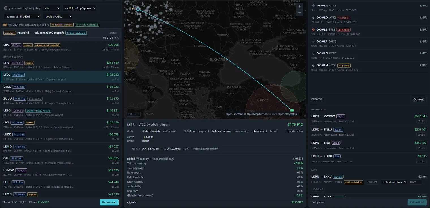The image size is (430, 208).
Task: Click the 'na prodej' tag on OK-VLH
Action: pos(344,65)
